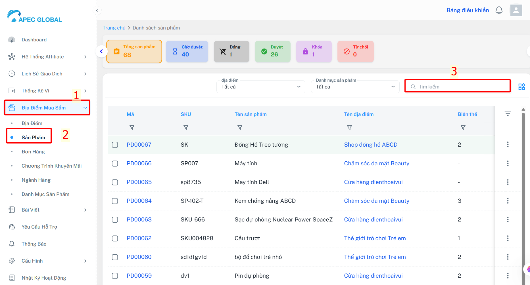The image size is (530, 285).
Task: Open the địa điểm dropdown
Action: tap(261, 87)
